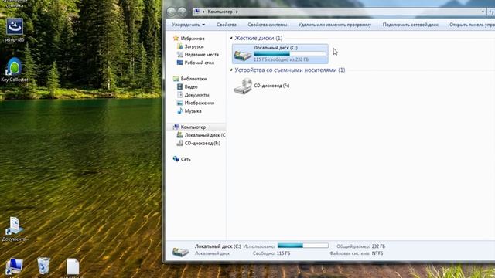
Task: Select Компьютер in the navigation tree
Action: [193, 127]
